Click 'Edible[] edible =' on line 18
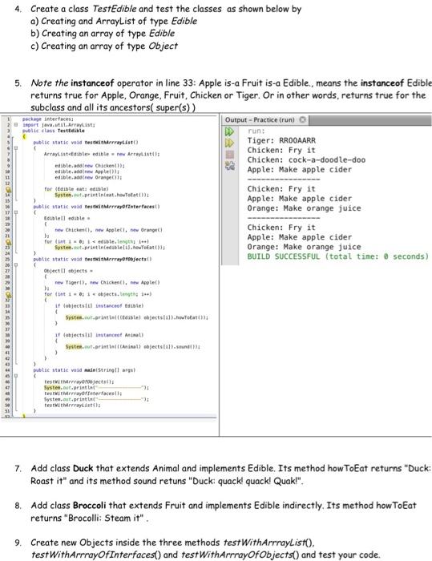Viewport: 432px width, 561px height. point(67,218)
